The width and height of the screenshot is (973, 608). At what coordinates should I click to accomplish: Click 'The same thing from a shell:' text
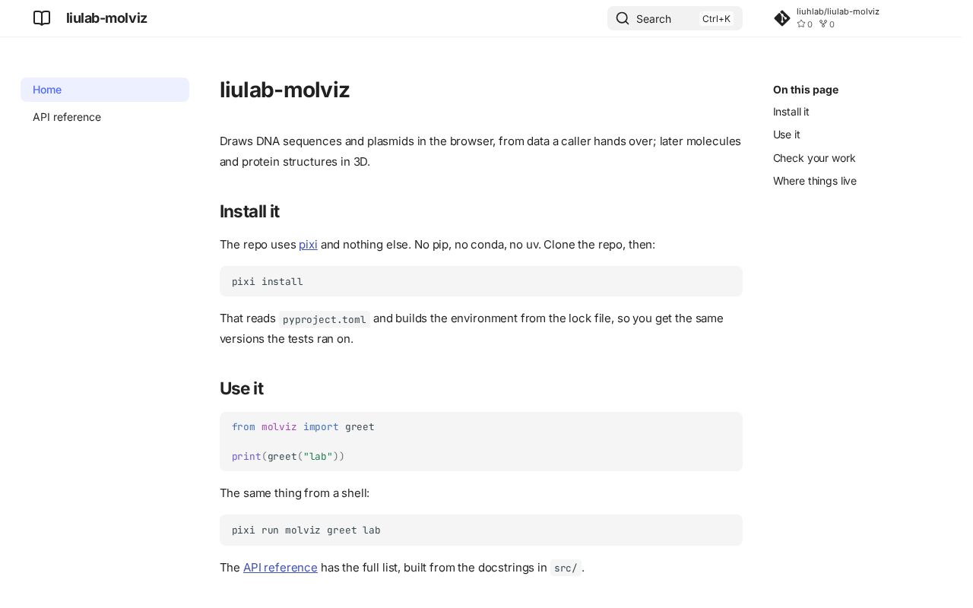pos(295,493)
